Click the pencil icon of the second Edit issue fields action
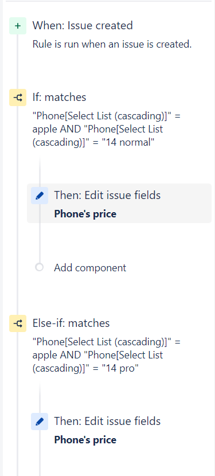The width and height of the screenshot is (215, 476). [40, 422]
